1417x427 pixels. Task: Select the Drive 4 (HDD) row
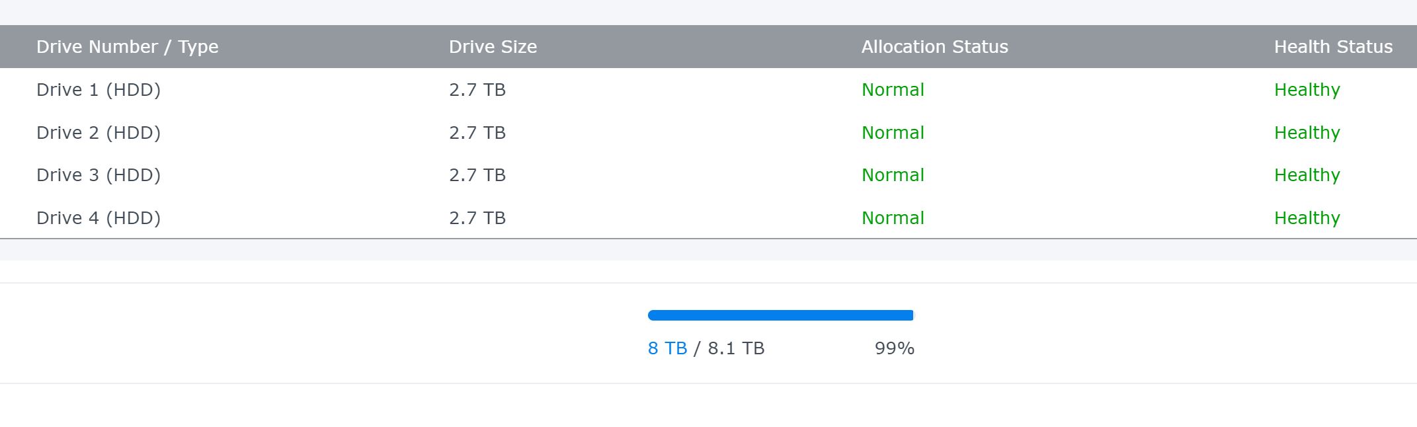point(99,217)
